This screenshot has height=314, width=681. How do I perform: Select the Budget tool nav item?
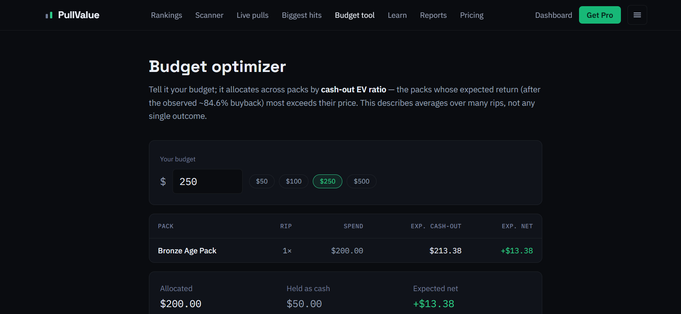355,15
